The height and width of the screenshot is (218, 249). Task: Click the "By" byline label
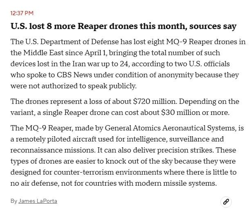click(14, 201)
